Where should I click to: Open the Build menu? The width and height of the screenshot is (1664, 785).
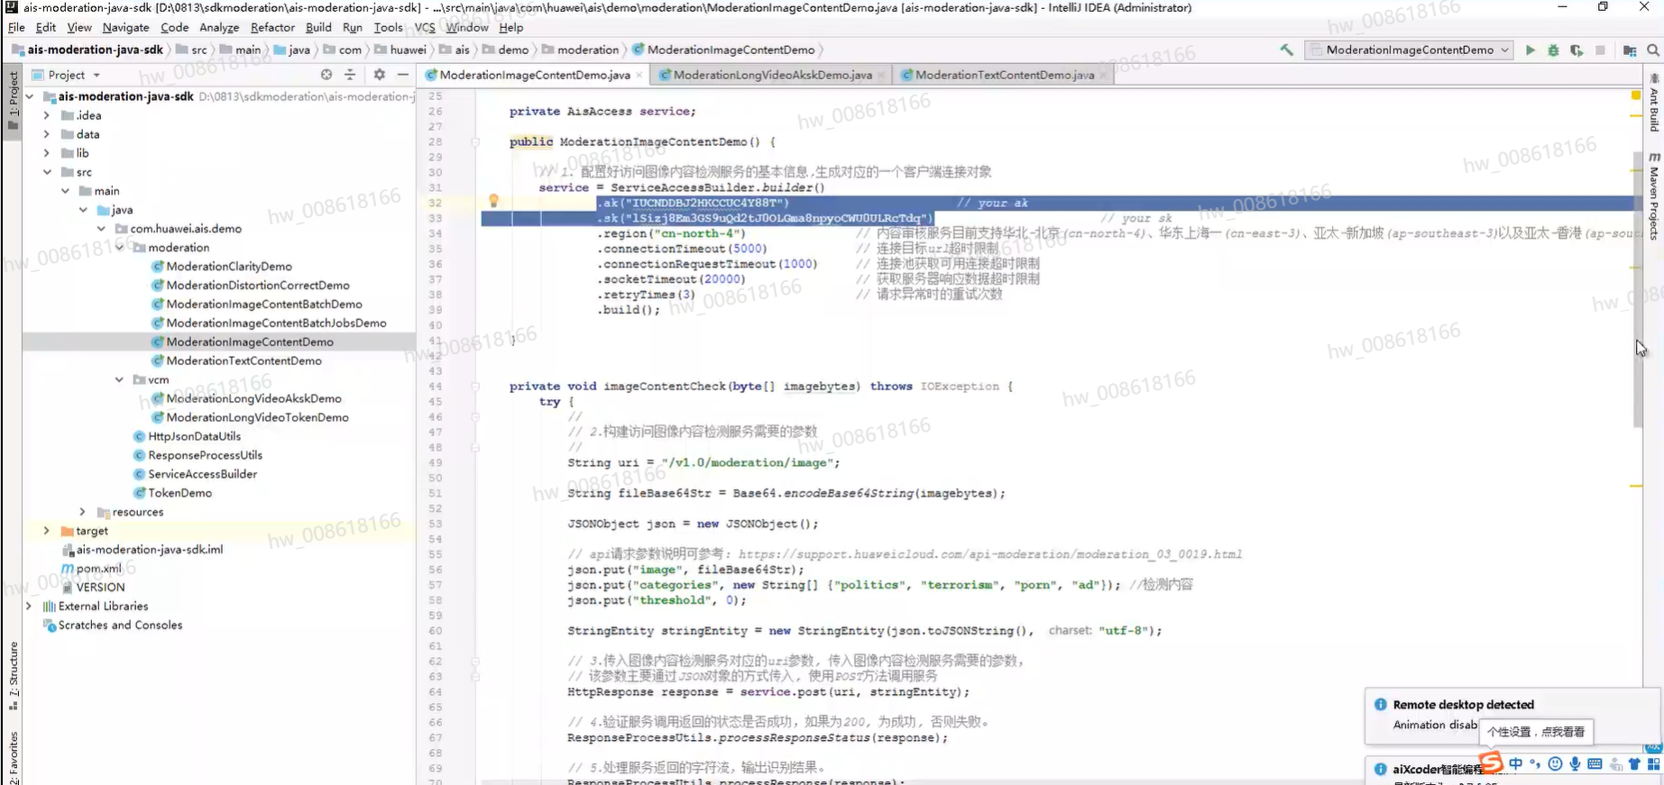point(318,27)
